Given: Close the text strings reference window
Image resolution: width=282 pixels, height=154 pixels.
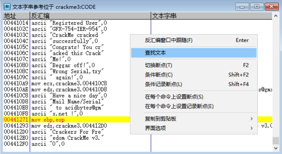Looking at the screenshot, I should [272, 7].
